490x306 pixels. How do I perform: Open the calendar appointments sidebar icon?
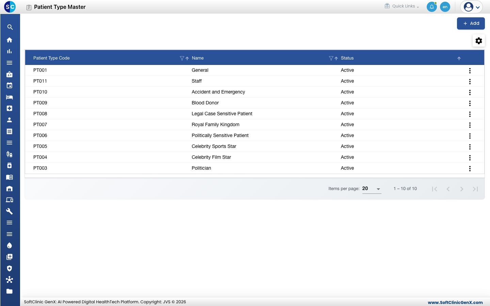(10, 85)
